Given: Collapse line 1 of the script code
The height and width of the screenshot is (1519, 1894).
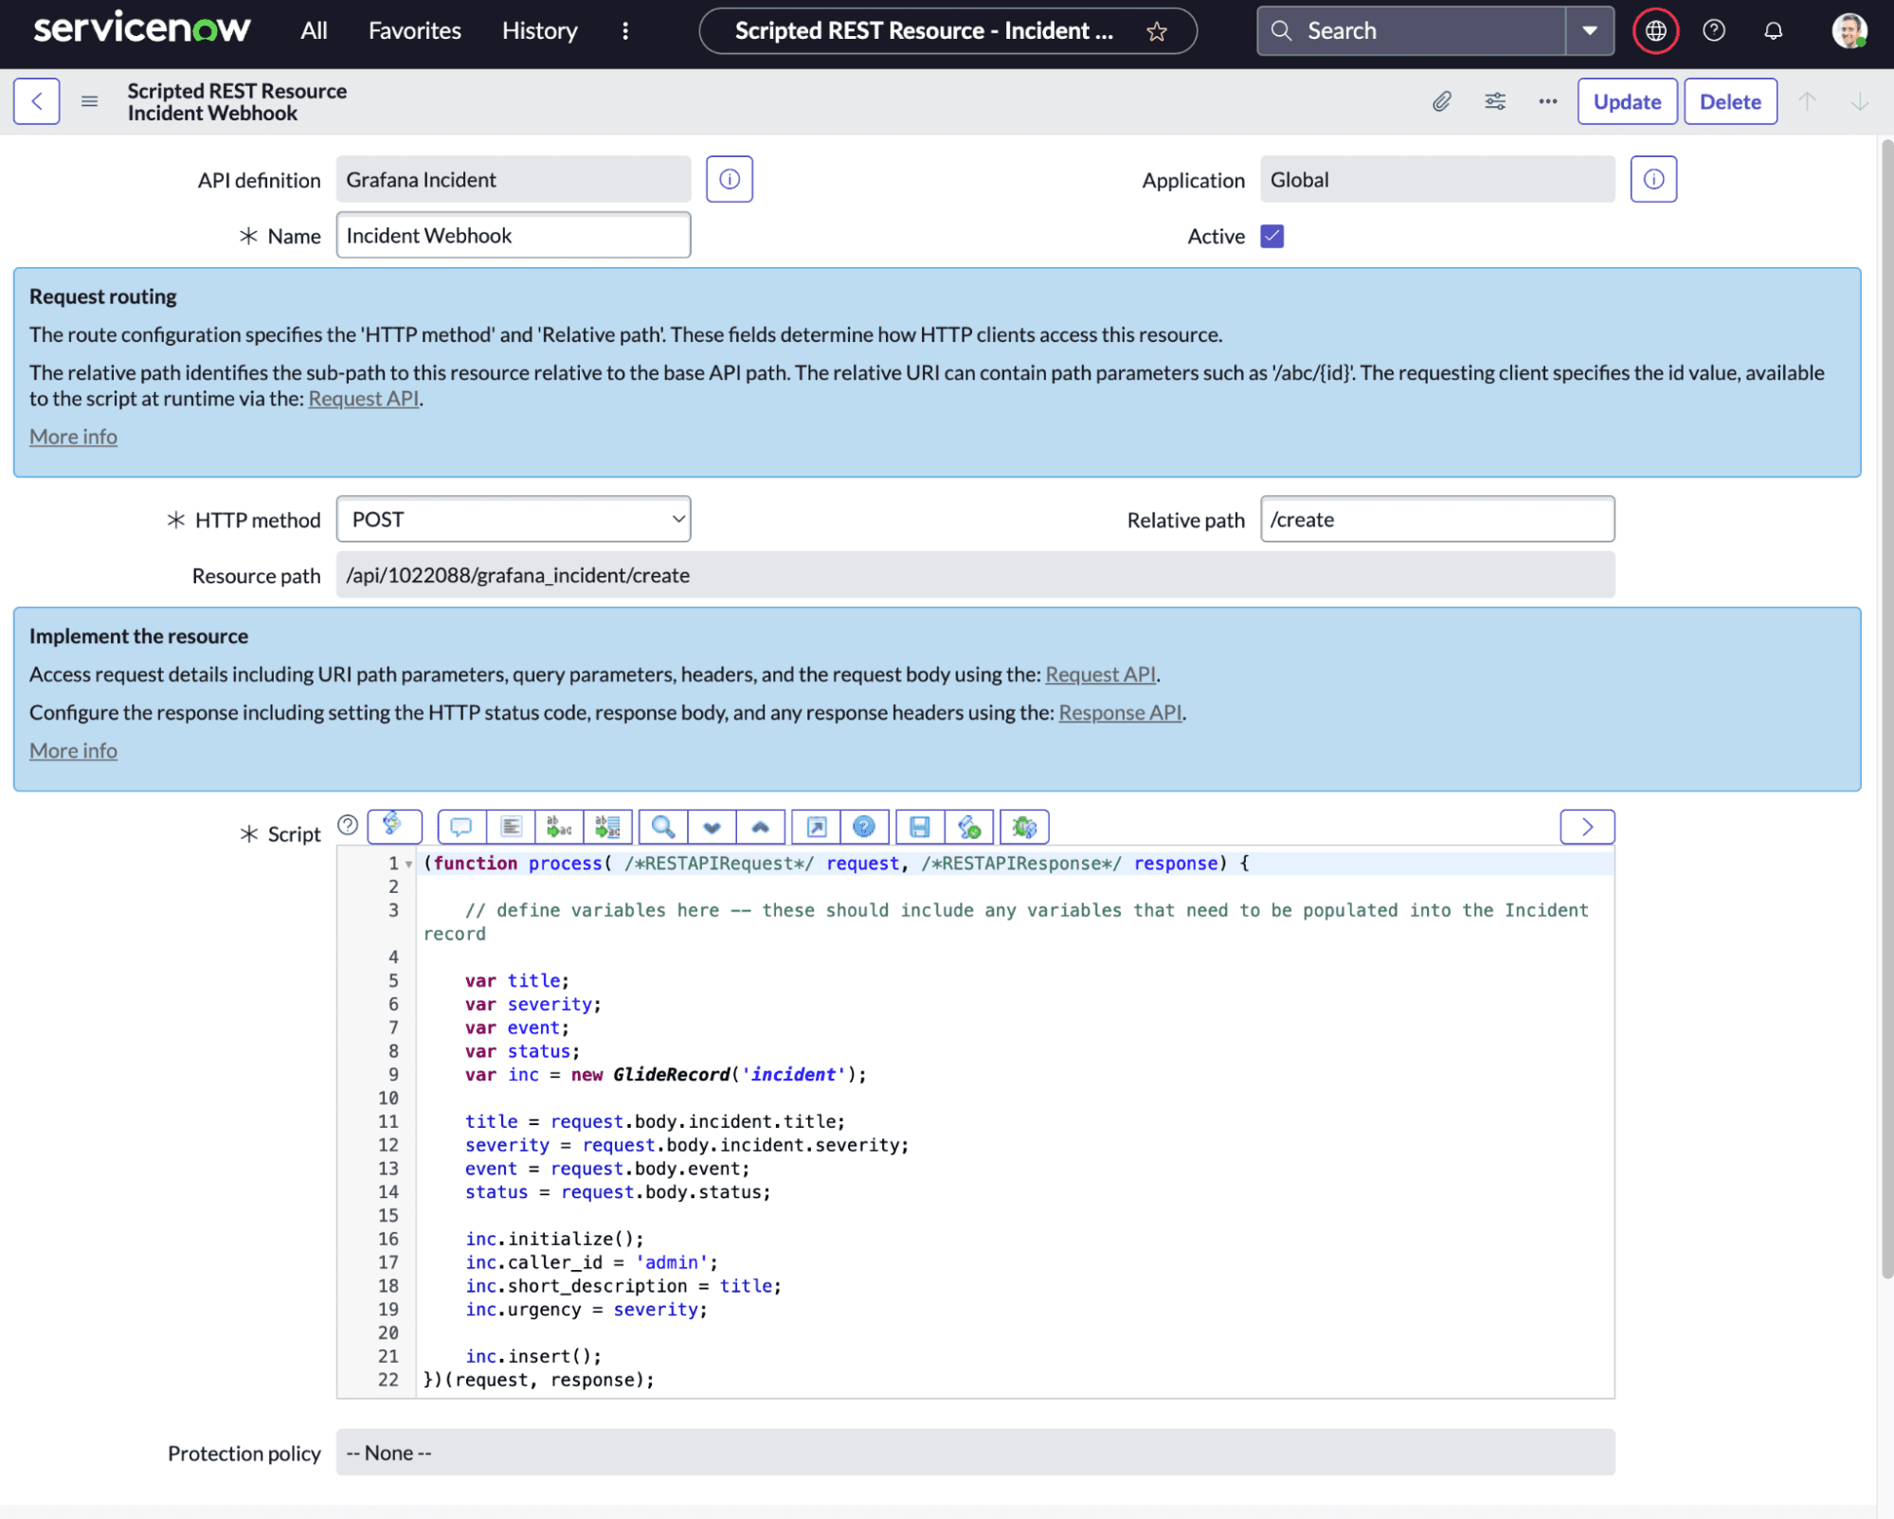Looking at the screenshot, I should pyautogui.click(x=408, y=864).
